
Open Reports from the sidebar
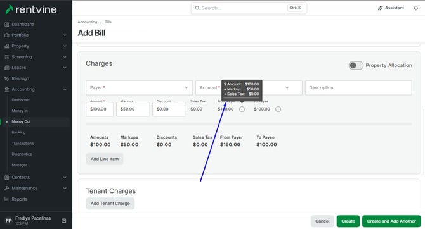click(19, 199)
